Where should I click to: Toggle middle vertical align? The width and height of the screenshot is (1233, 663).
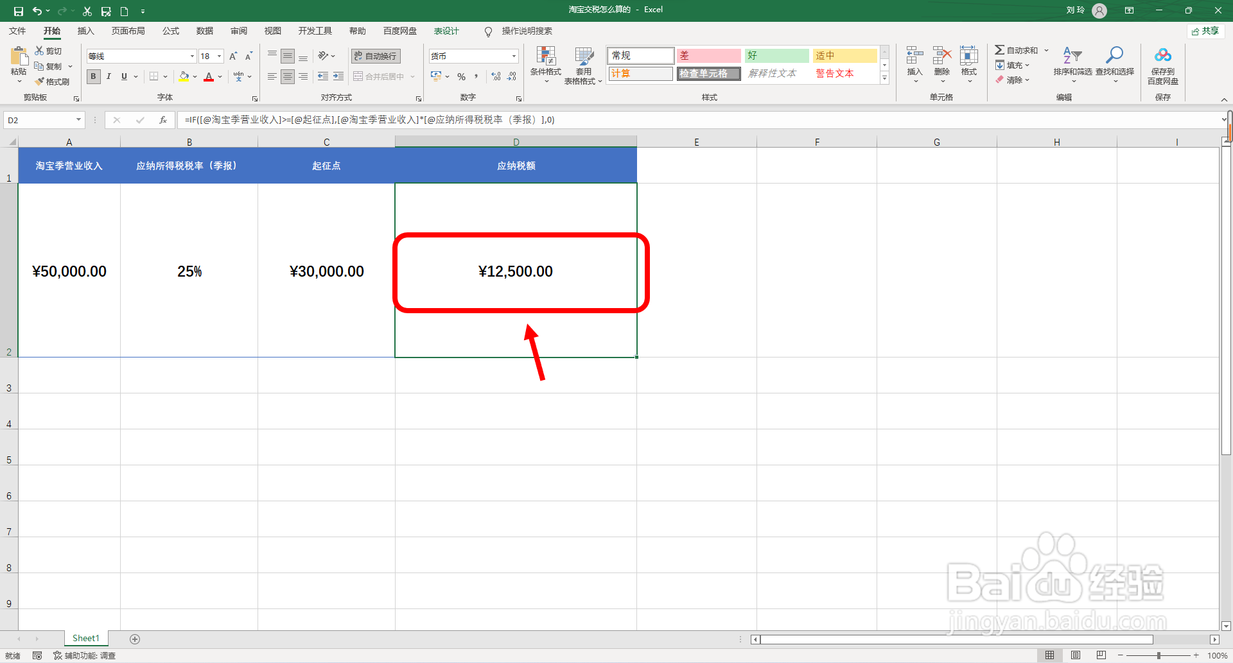pos(288,56)
